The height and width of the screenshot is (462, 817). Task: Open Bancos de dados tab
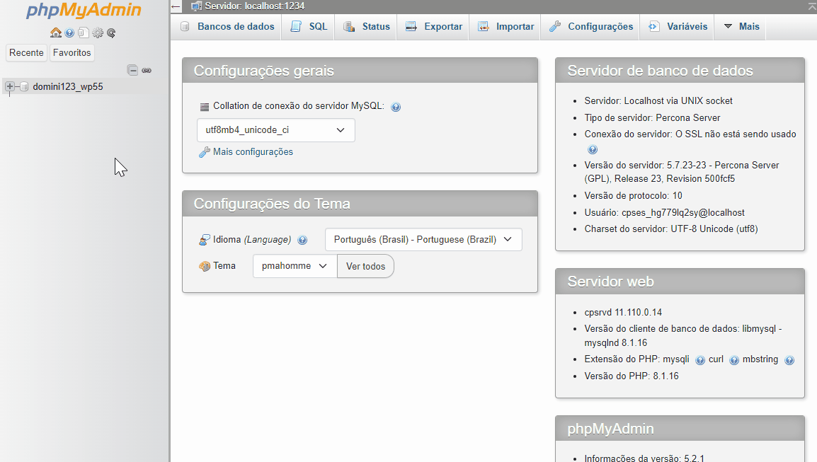tap(226, 27)
